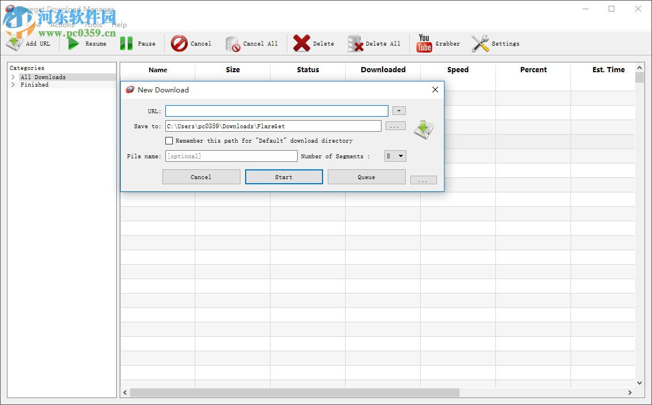This screenshot has width=652, height=405.
Task: Click the scroll right arrow
Action: tap(629, 392)
